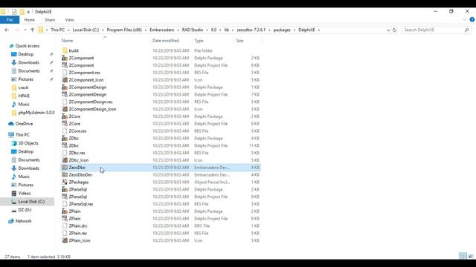
Task: Click the search magnifier icon
Action: [466, 30]
